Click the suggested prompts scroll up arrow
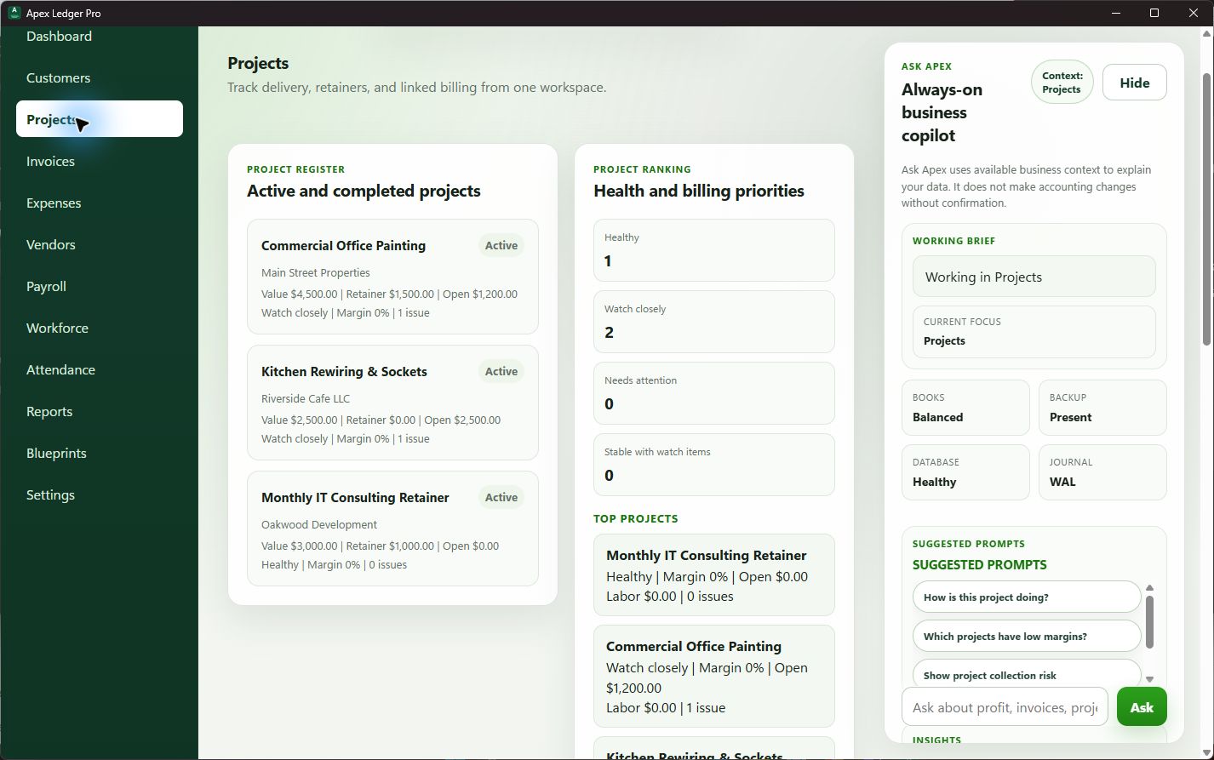The width and height of the screenshot is (1214, 760). pos(1149,588)
